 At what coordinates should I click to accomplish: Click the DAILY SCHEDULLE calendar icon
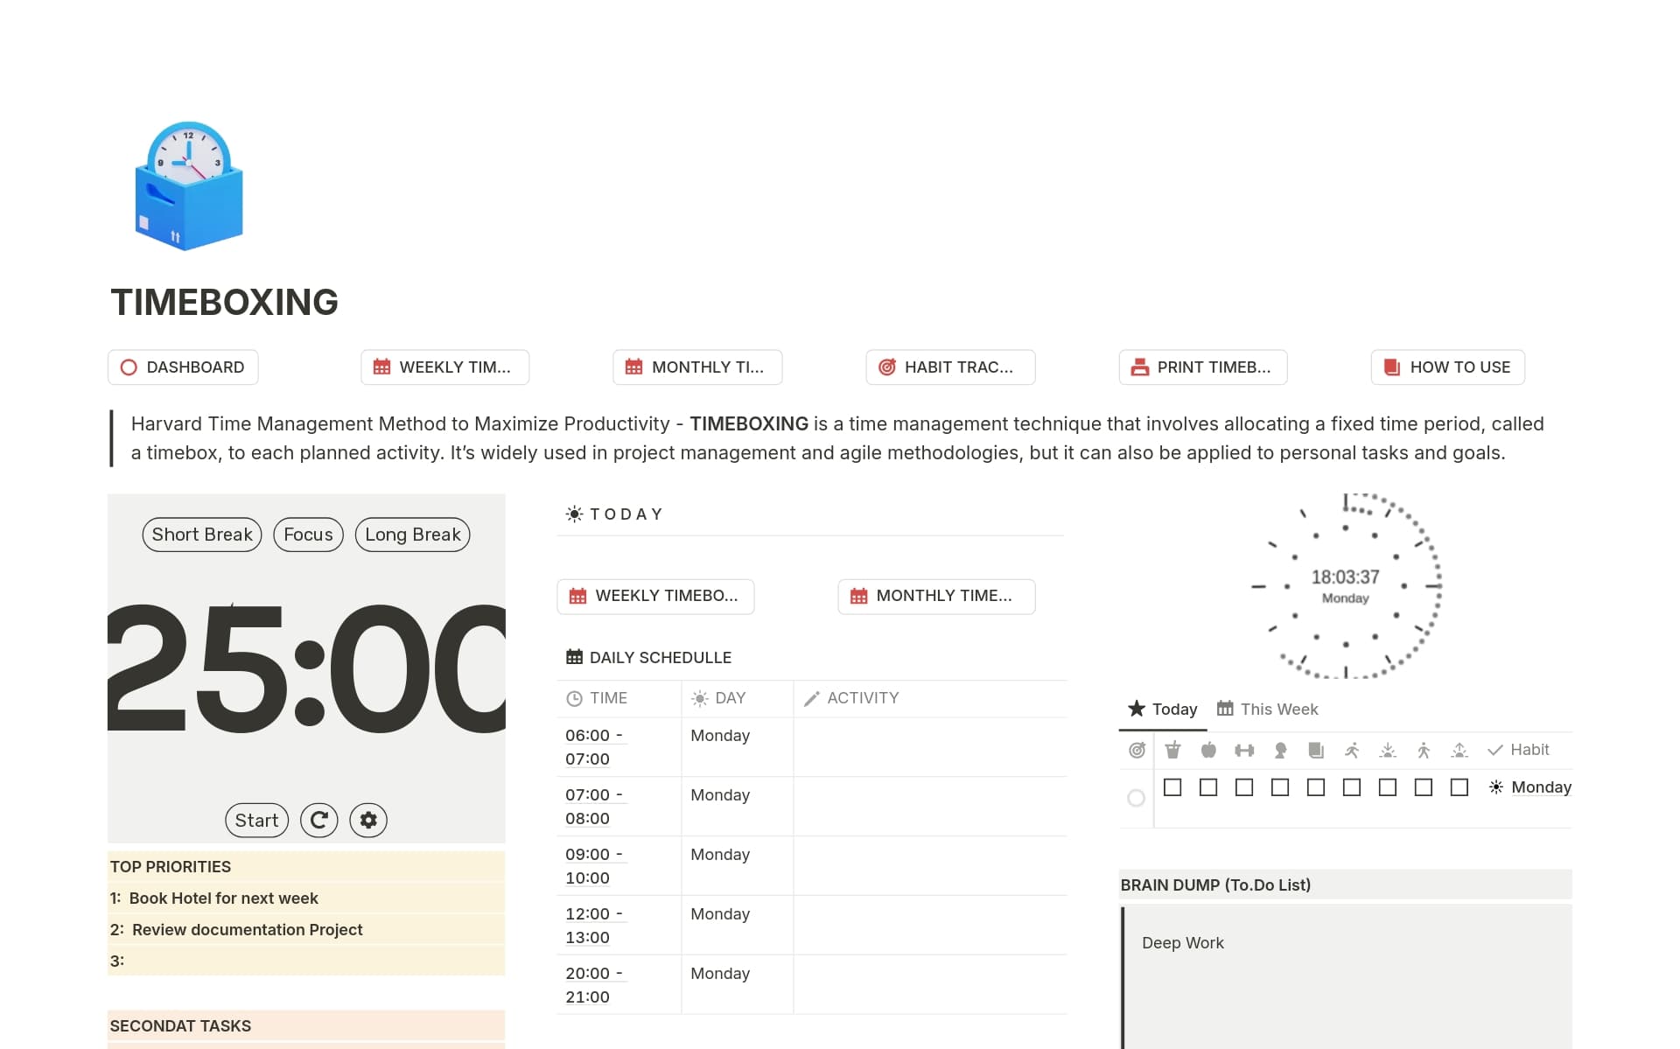pyautogui.click(x=574, y=657)
